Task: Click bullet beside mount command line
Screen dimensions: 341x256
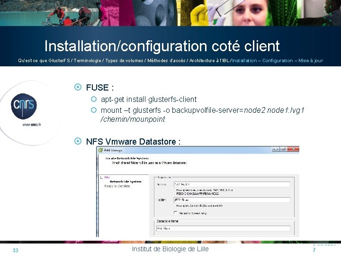Action: pos(94,110)
